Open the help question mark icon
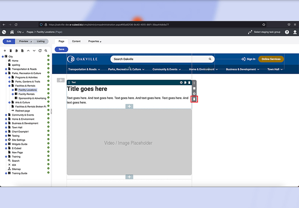This screenshot has width=299, height=208. coord(287,32)
